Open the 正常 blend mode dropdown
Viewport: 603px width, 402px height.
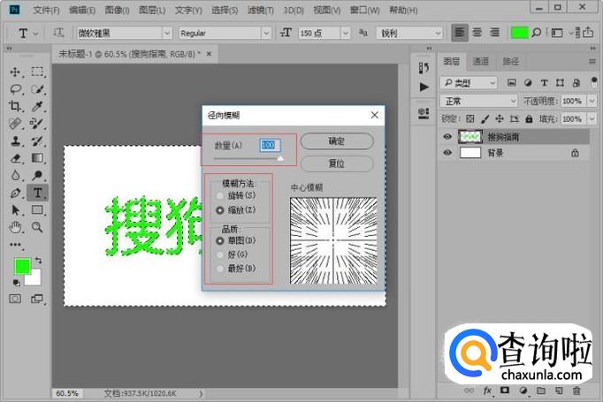(x=480, y=101)
